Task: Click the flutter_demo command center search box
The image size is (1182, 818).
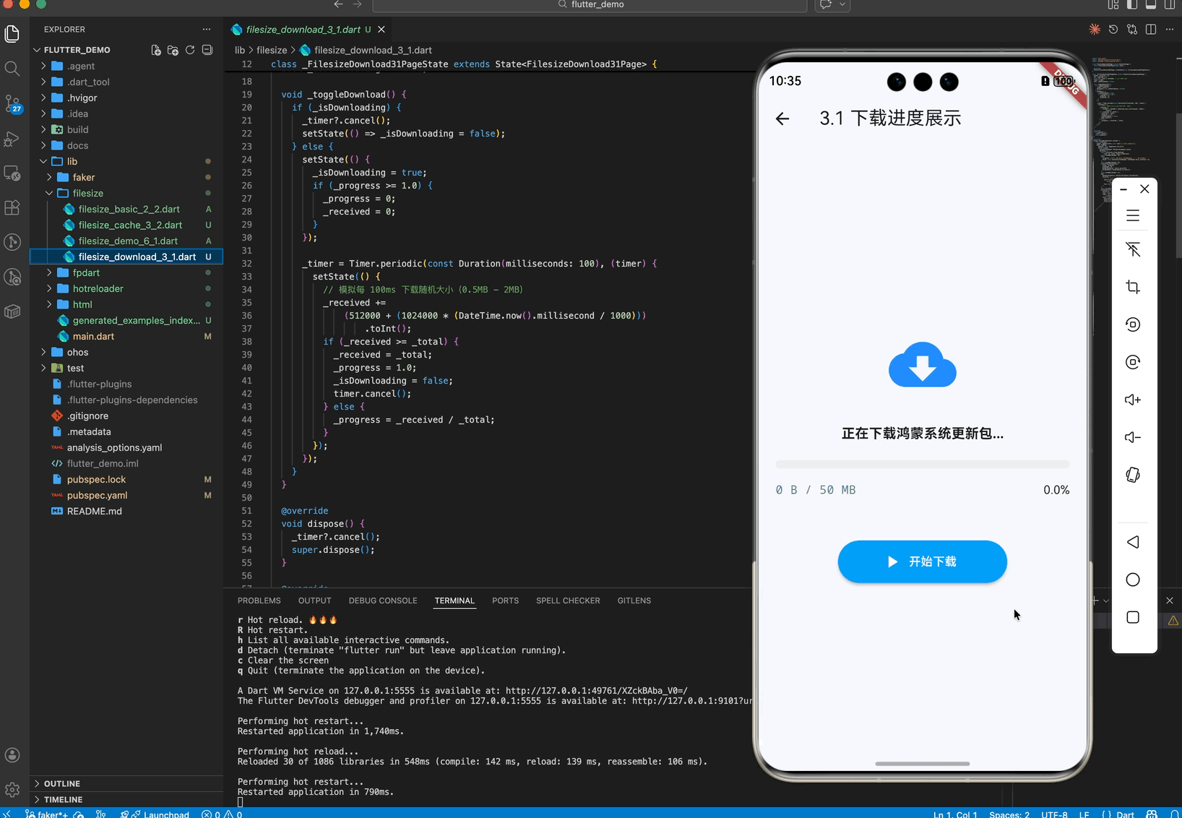Action: pyautogui.click(x=590, y=5)
